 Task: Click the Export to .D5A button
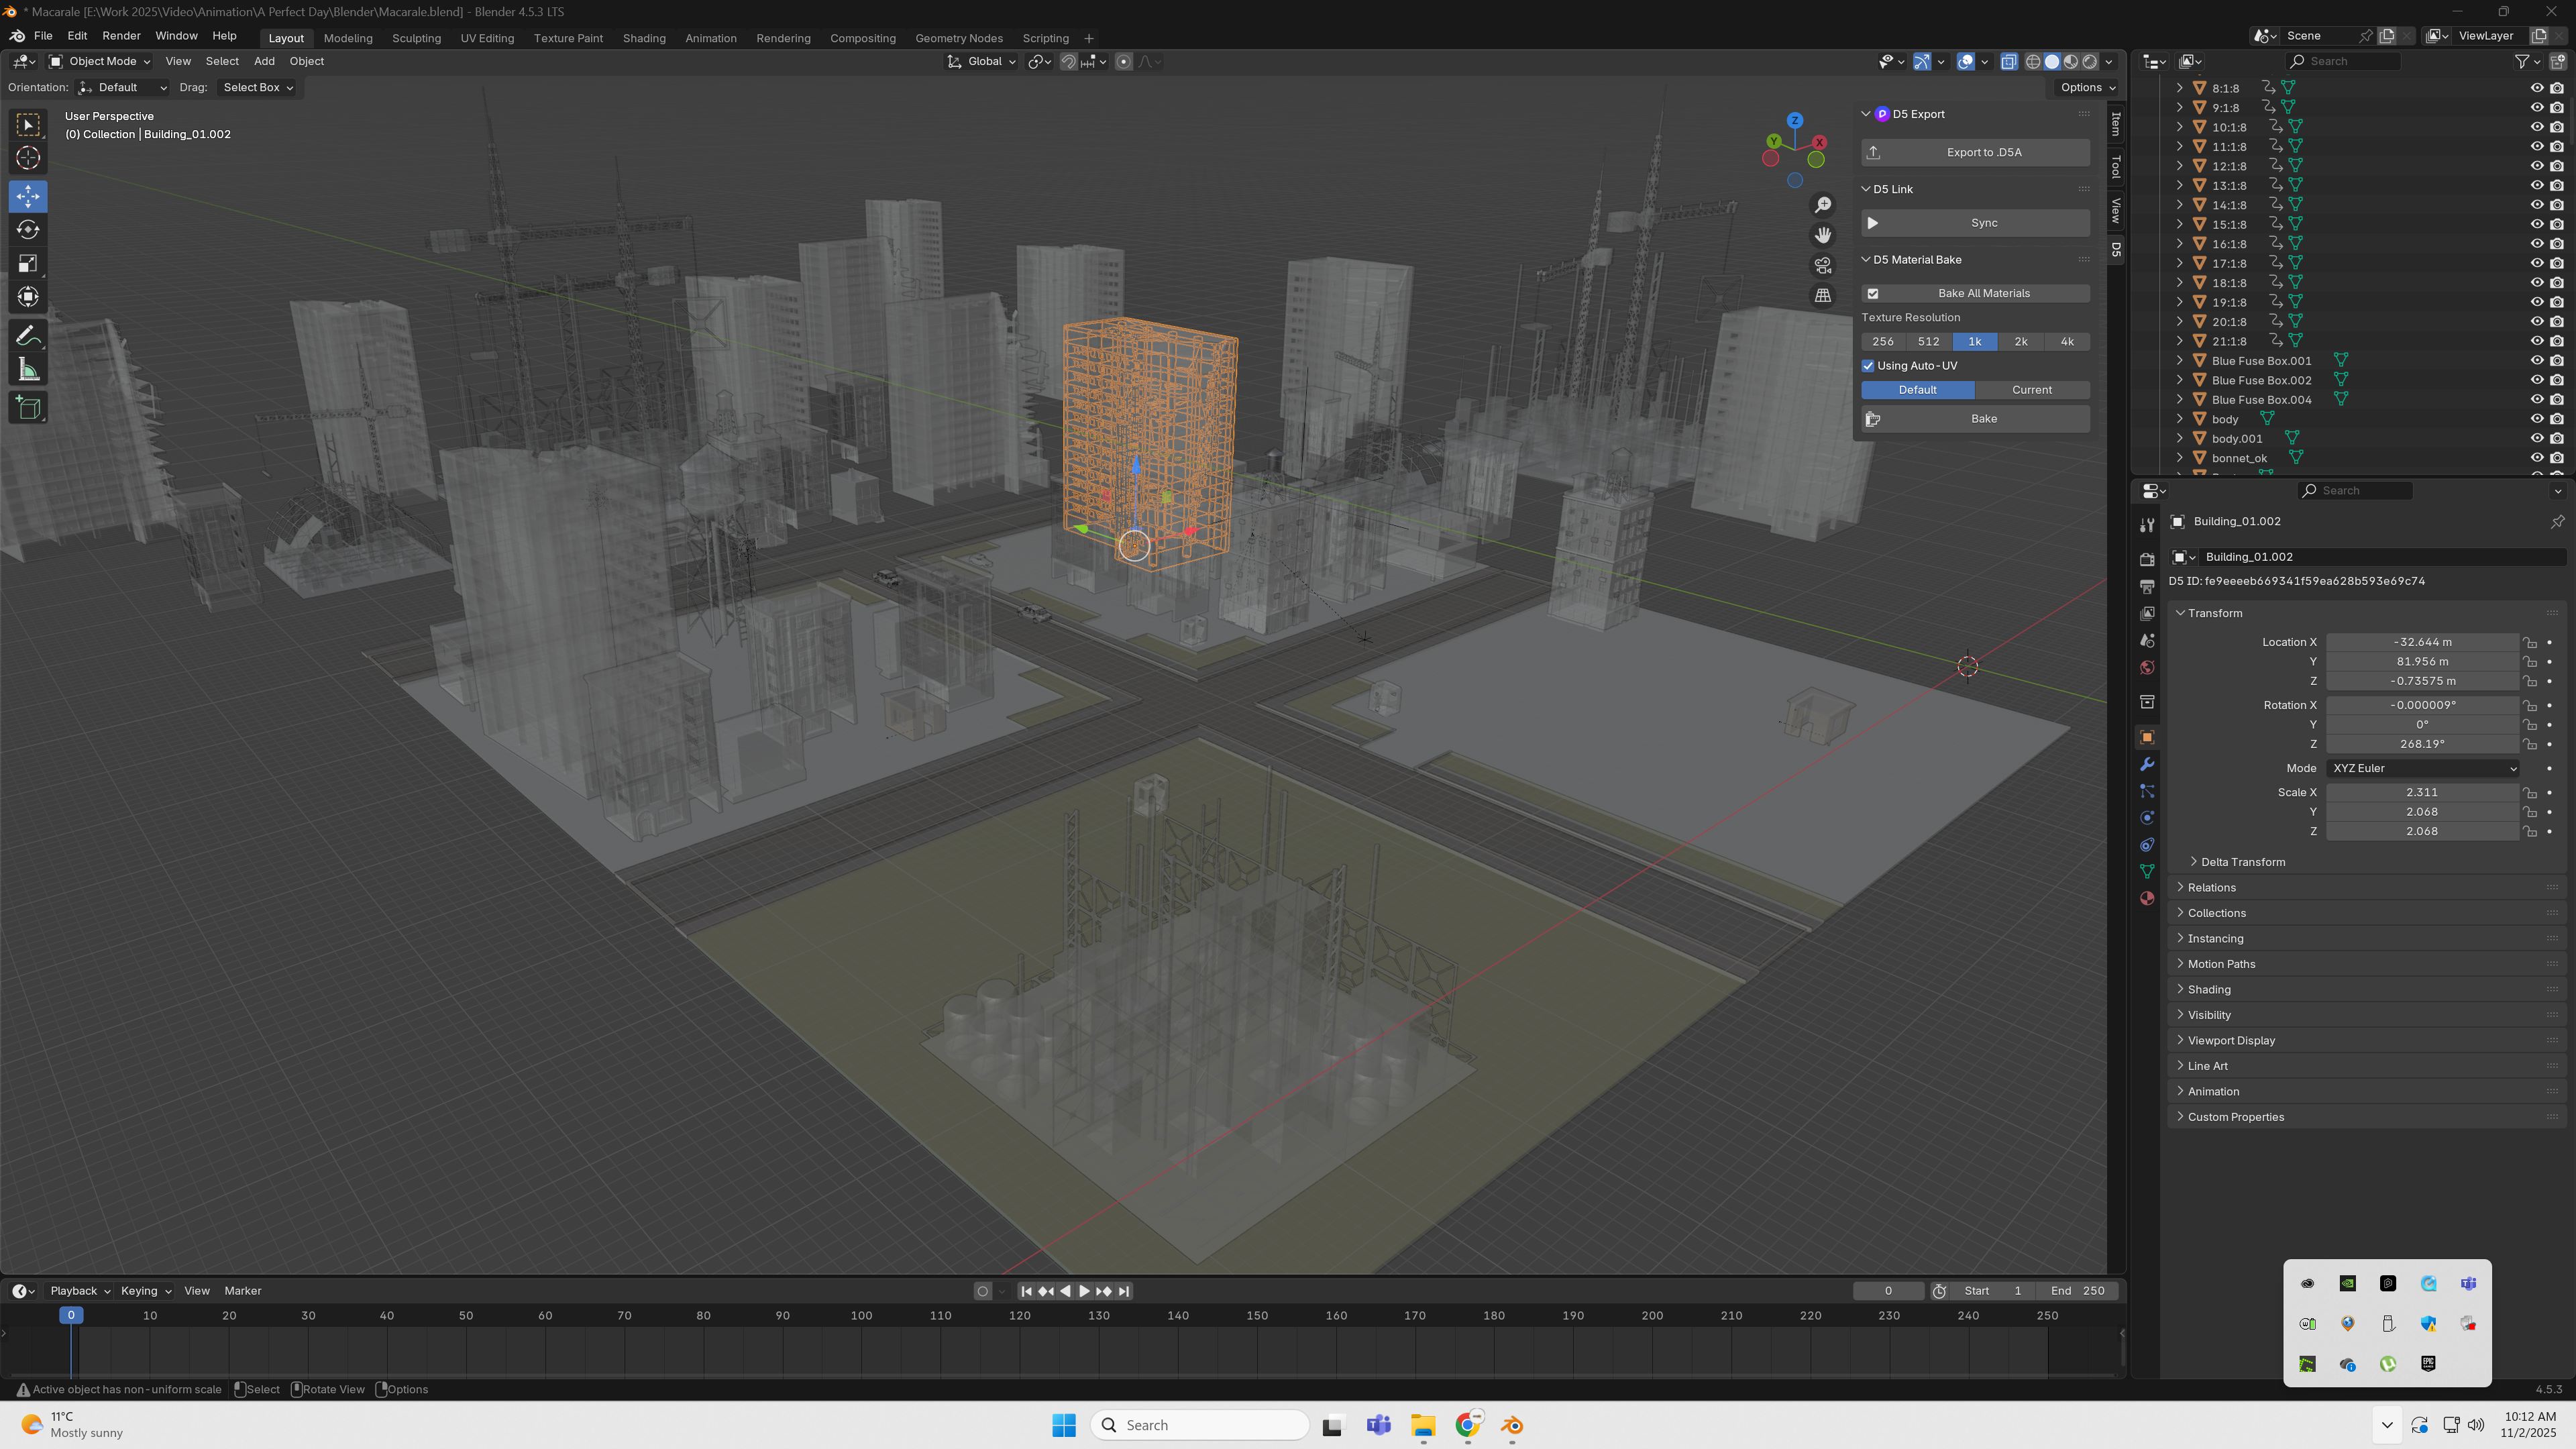pos(1975,152)
